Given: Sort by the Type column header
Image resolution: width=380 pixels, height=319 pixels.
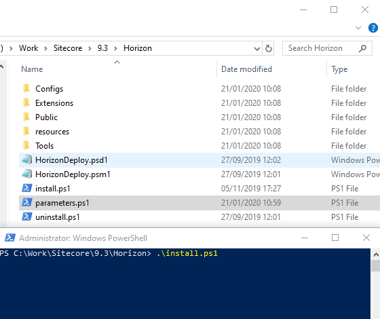Looking at the screenshot, I should tap(339, 69).
